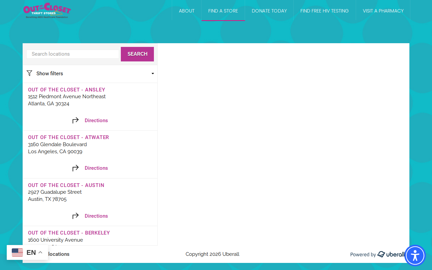Click the Los Angeles, CA 90039 text
The height and width of the screenshot is (270, 432).
tap(55, 152)
